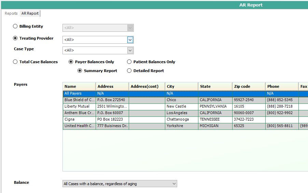Sort payers by Name column header
This screenshot has height=193, width=308.
click(x=79, y=86)
